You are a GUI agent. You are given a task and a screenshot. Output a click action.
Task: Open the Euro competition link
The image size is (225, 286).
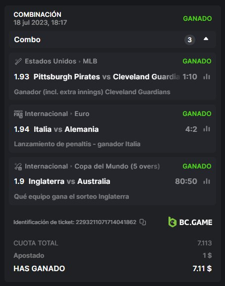pyautogui.click(x=82, y=114)
